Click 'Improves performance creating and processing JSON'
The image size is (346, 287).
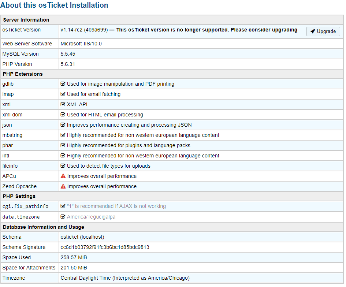[129, 125]
